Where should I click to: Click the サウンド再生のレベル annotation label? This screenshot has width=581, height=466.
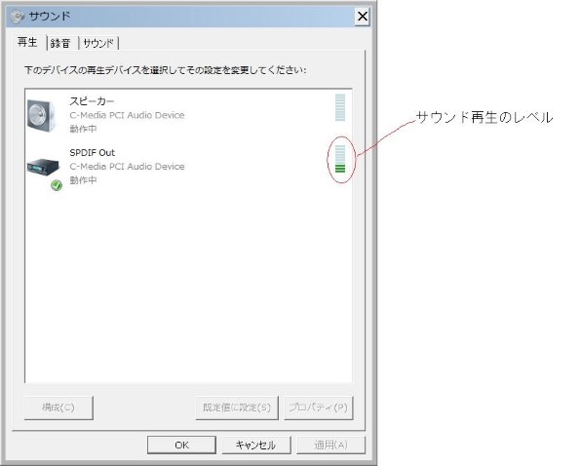(x=484, y=117)
